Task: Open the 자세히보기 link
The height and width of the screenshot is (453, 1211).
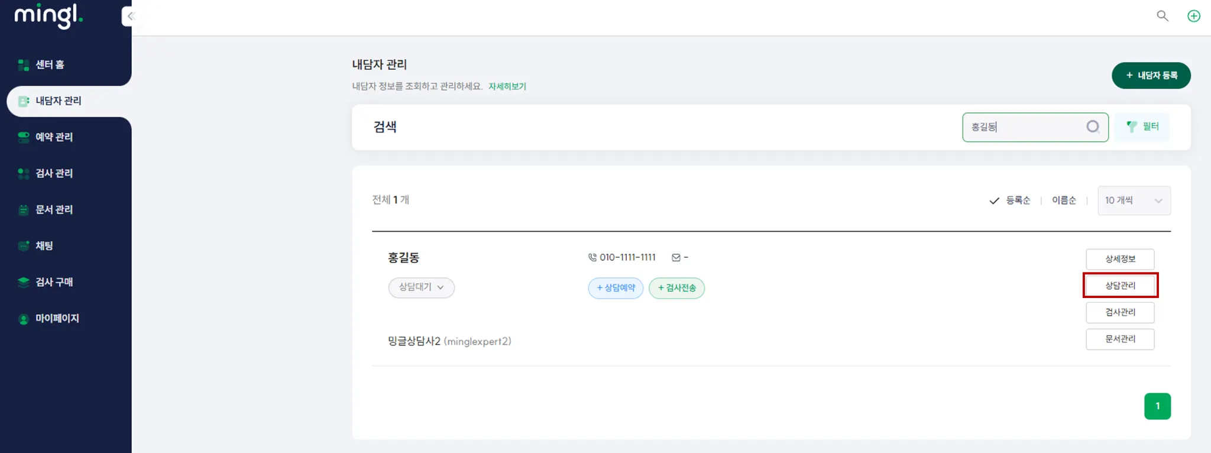Action: tap(507, 86)
